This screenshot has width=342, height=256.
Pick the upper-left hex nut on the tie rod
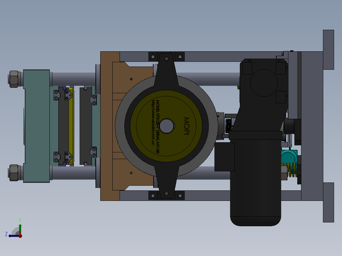pyautogui.click(x=14, y=79)
